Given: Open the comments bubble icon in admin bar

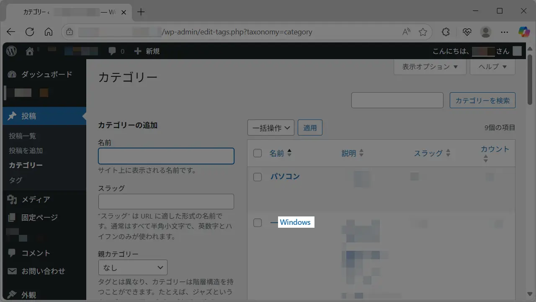Looking at the screenshot, I should click(x=112, y=51).
